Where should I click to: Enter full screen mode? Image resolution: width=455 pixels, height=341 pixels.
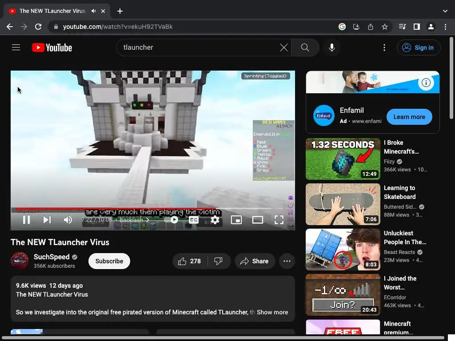[x=279, y=220]
